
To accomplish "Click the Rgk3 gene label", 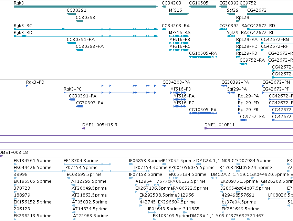I will [19, 3].
